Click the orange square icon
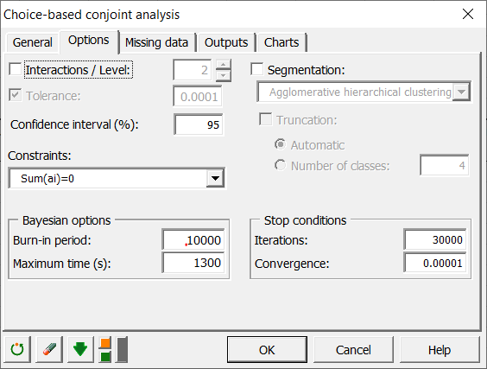 (x=105, y=343)
